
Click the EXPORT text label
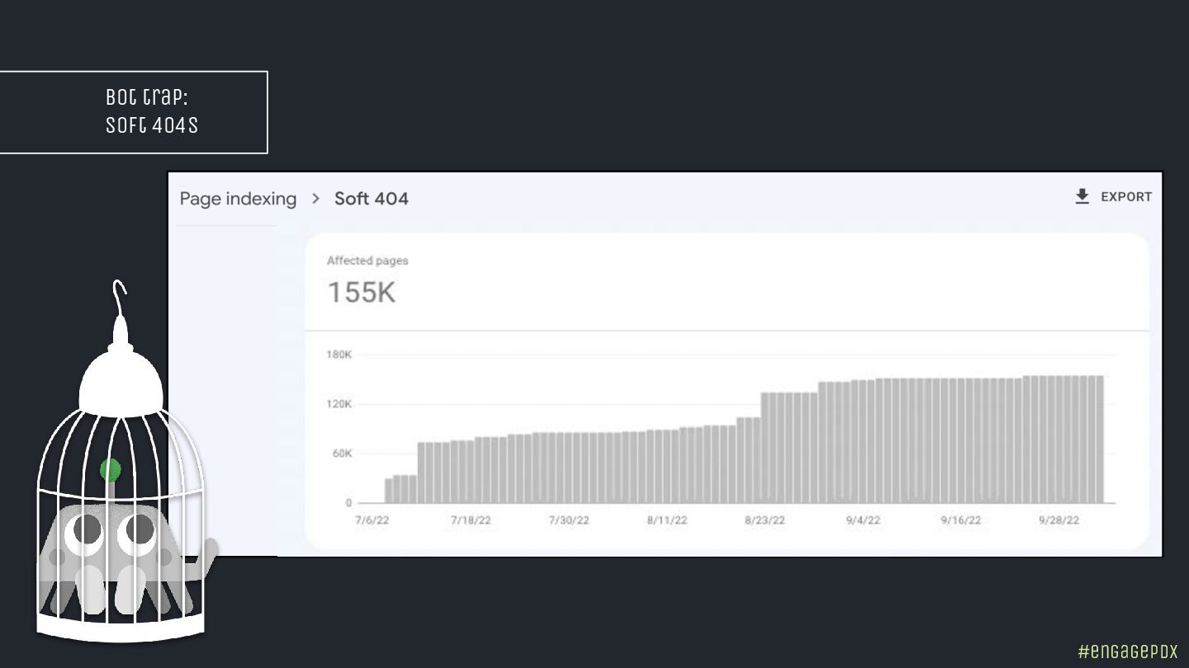(x=1126, y=197)
